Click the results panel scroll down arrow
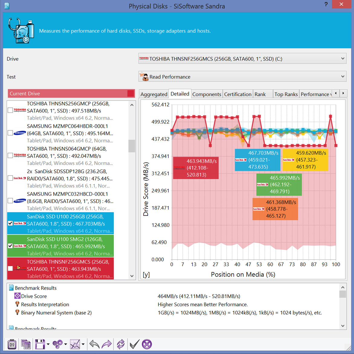This screenshot has width=354, height=354. point(343,326)
